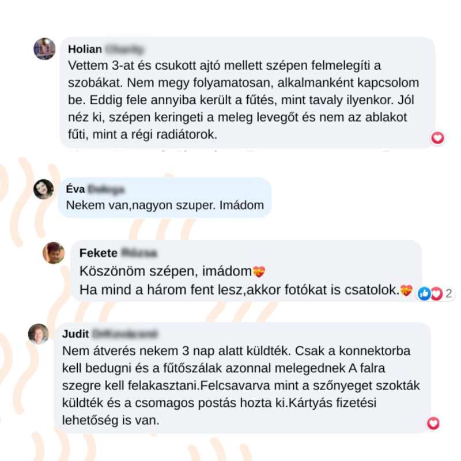The image size is (461, 461).
Task: Click Holian's comment text about 'Vettem 3-at'
Action: click(x=243, y=100)
